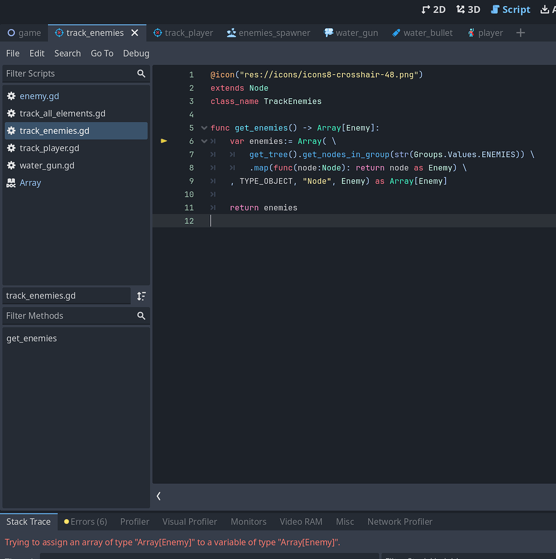
Task: Click inside the Filter Scripts input field
Action: point(66,73)
